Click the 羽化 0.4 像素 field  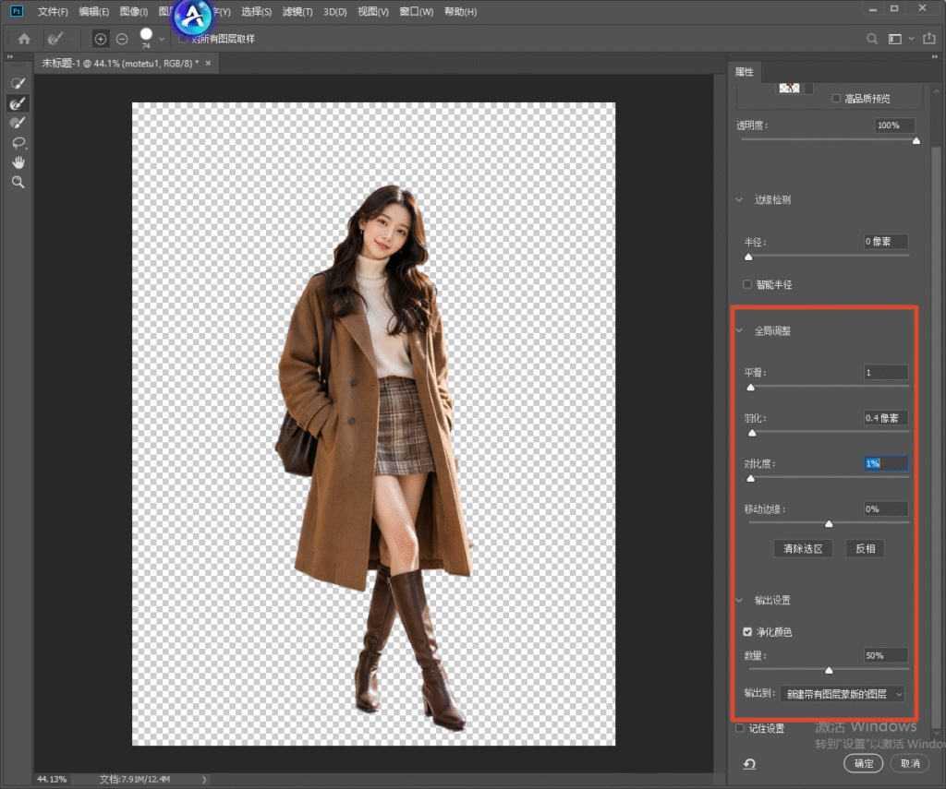[886, 418]
